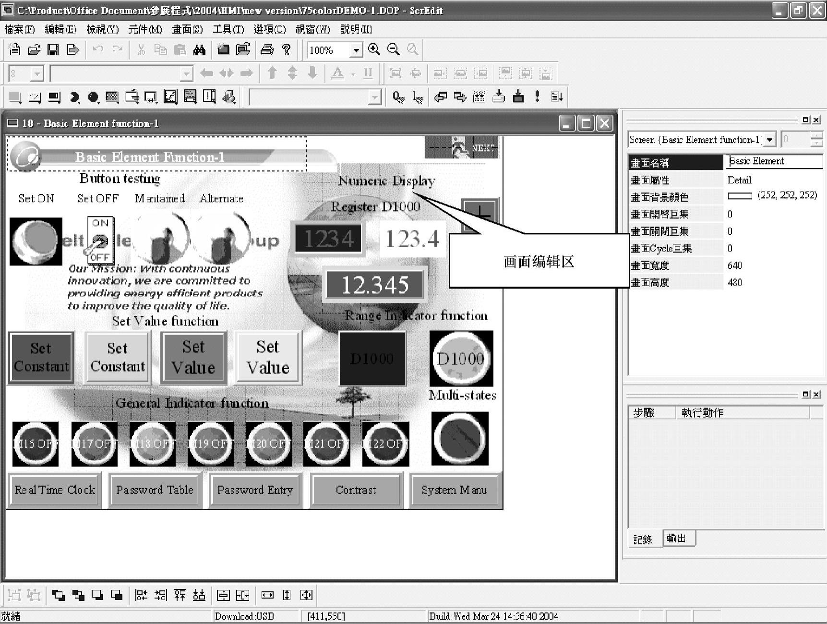827x624 pixels.
Task: Select the Button element tool
Action: [x=15, y=97]
